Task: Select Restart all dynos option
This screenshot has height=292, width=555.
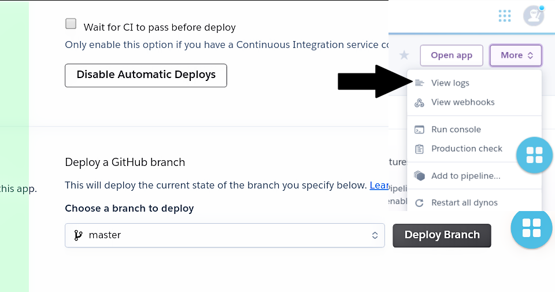Action: tap(474, 203)
